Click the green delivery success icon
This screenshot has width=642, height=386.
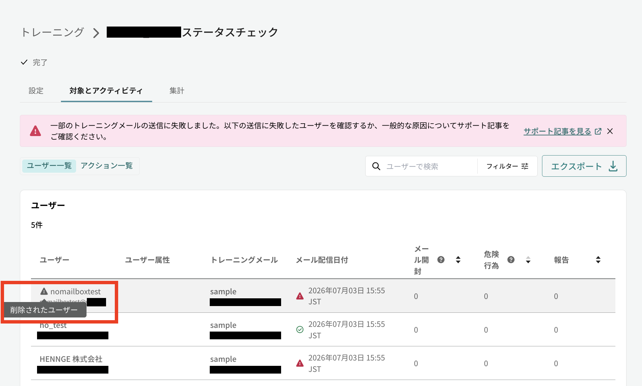pyautogui.click(x=300, y=330)
